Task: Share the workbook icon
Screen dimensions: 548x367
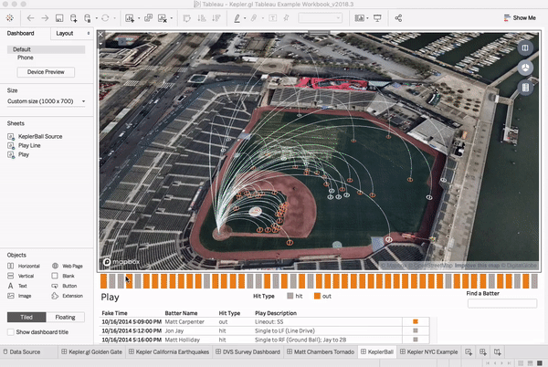Action: (x=398, y=18)
